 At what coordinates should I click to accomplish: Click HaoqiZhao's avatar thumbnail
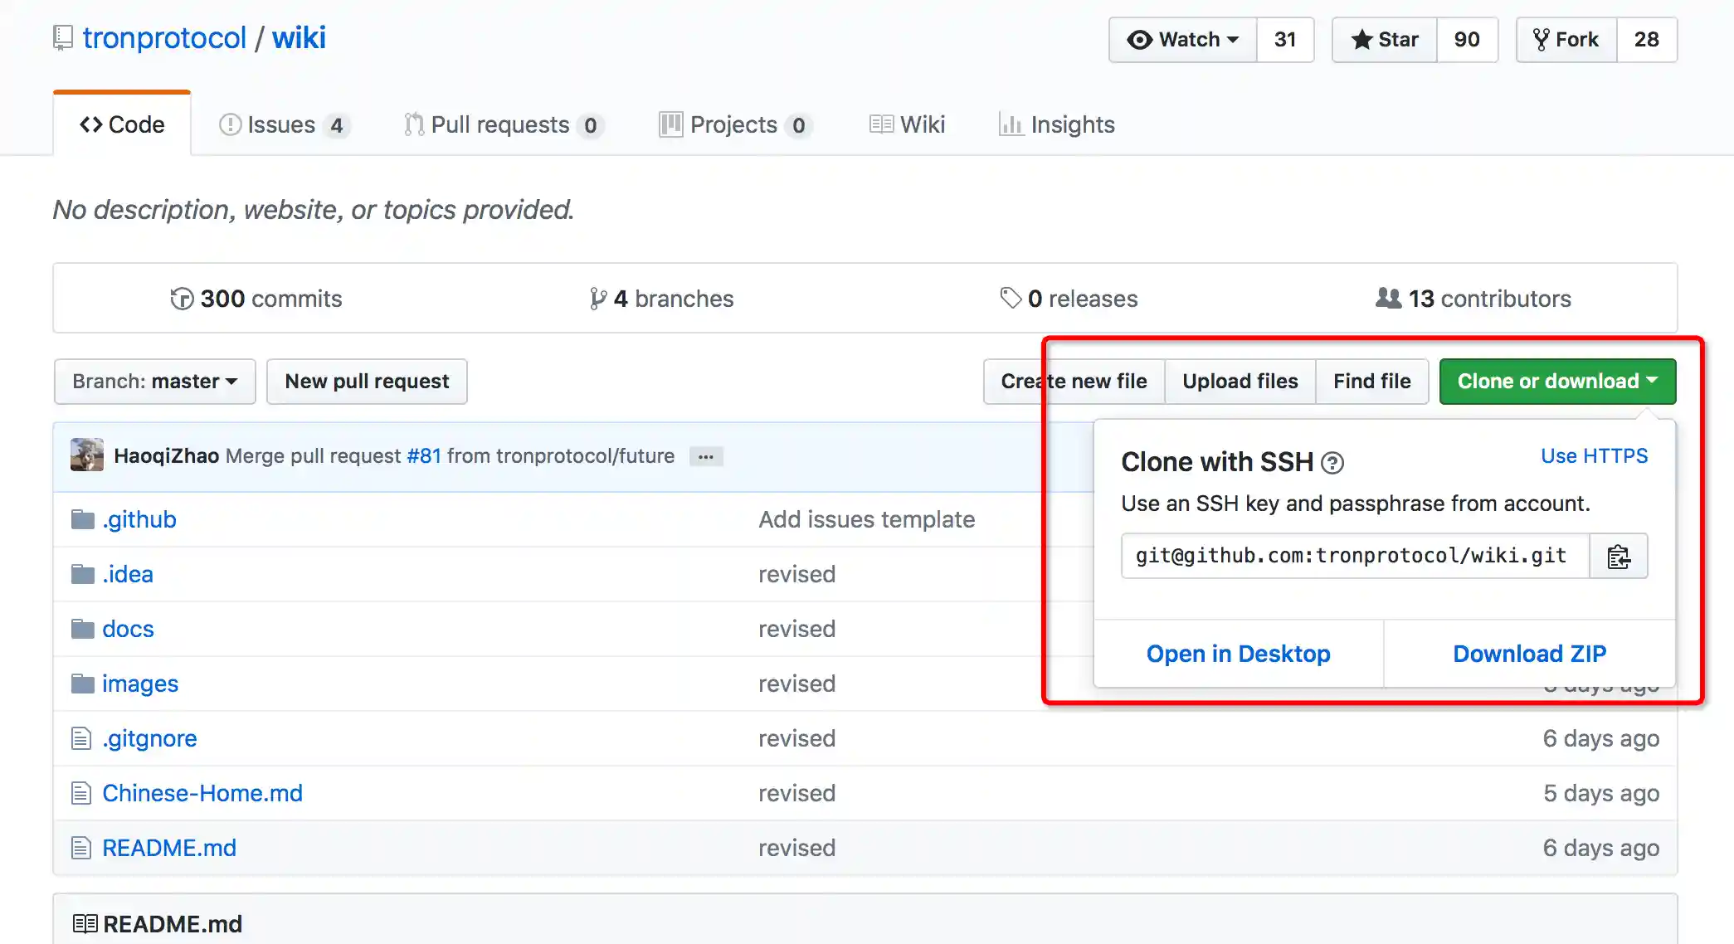[86, 455]
